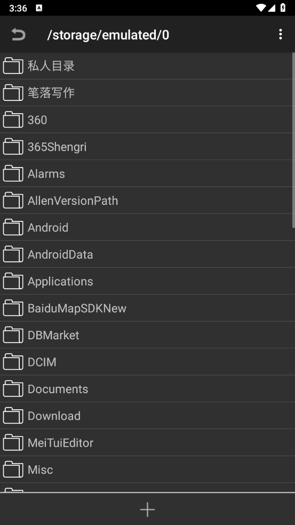Open the MeiTuiEditor folder
The width and height of the screenshot is (295, 525).
(147, 443)
